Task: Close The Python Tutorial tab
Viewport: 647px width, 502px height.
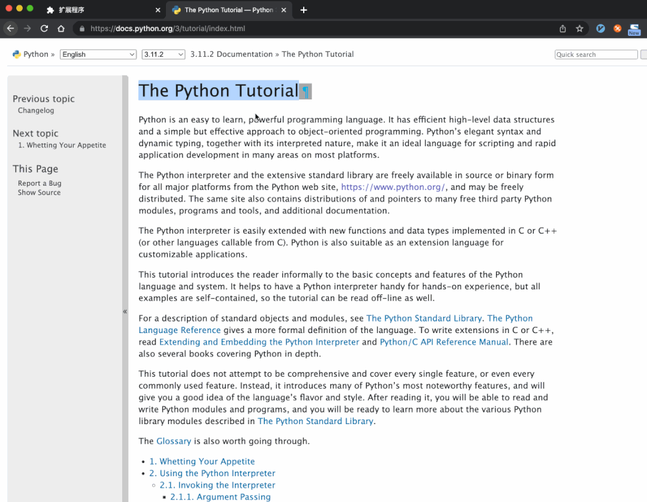Action: (283, 10)
